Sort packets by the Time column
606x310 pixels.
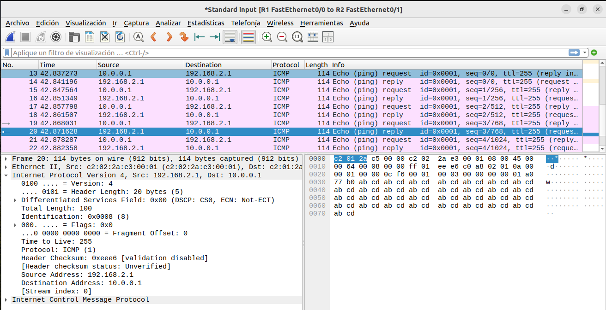pyautogui.click(x=67, y=65)
